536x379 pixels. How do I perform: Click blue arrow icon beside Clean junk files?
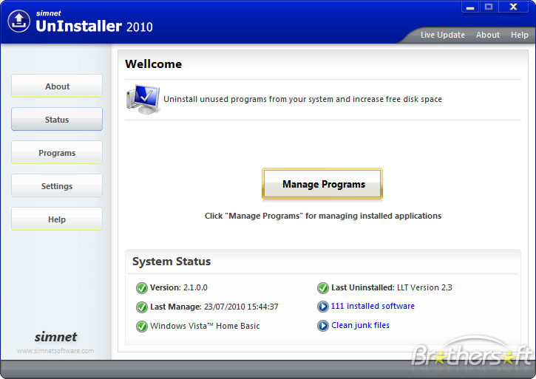(x=322, y=325)
